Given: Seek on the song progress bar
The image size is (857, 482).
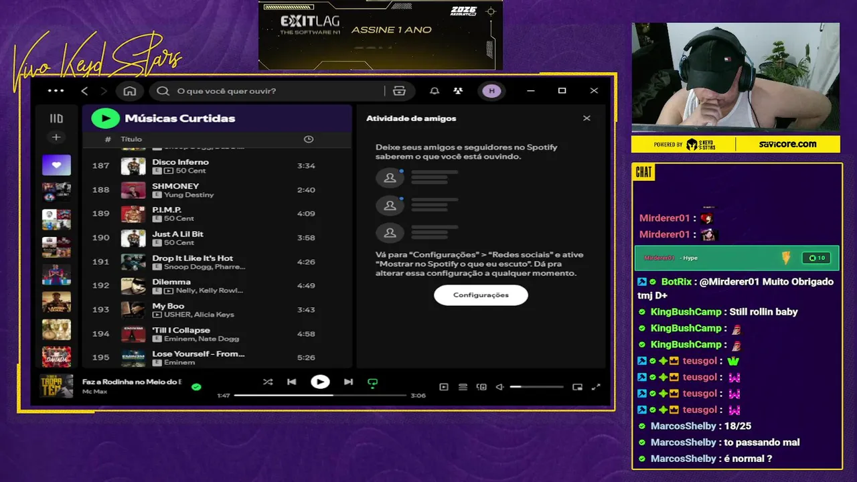Looking at the screenshot, I should pos(320,396).
